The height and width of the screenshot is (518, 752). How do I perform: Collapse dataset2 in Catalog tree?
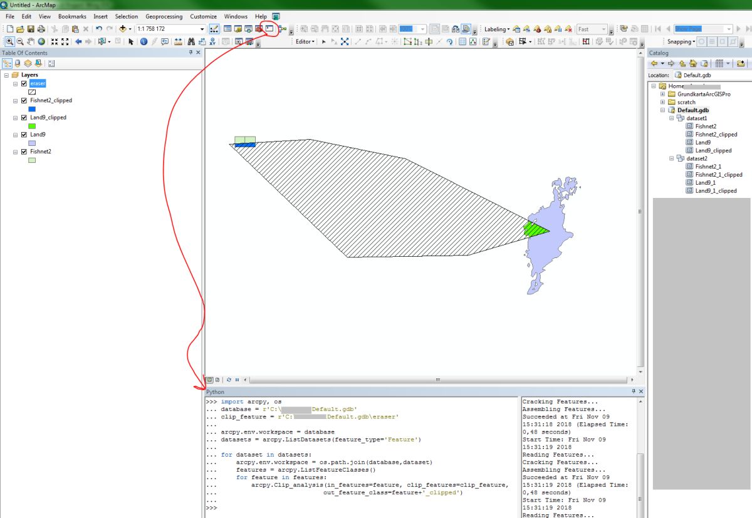672,158
